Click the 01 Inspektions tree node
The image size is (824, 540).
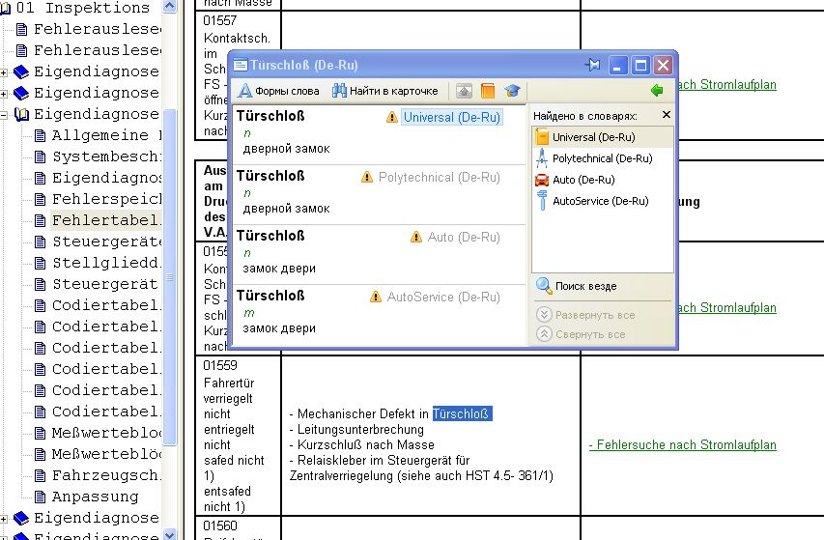pyautogui.click(x=74, y=8)
